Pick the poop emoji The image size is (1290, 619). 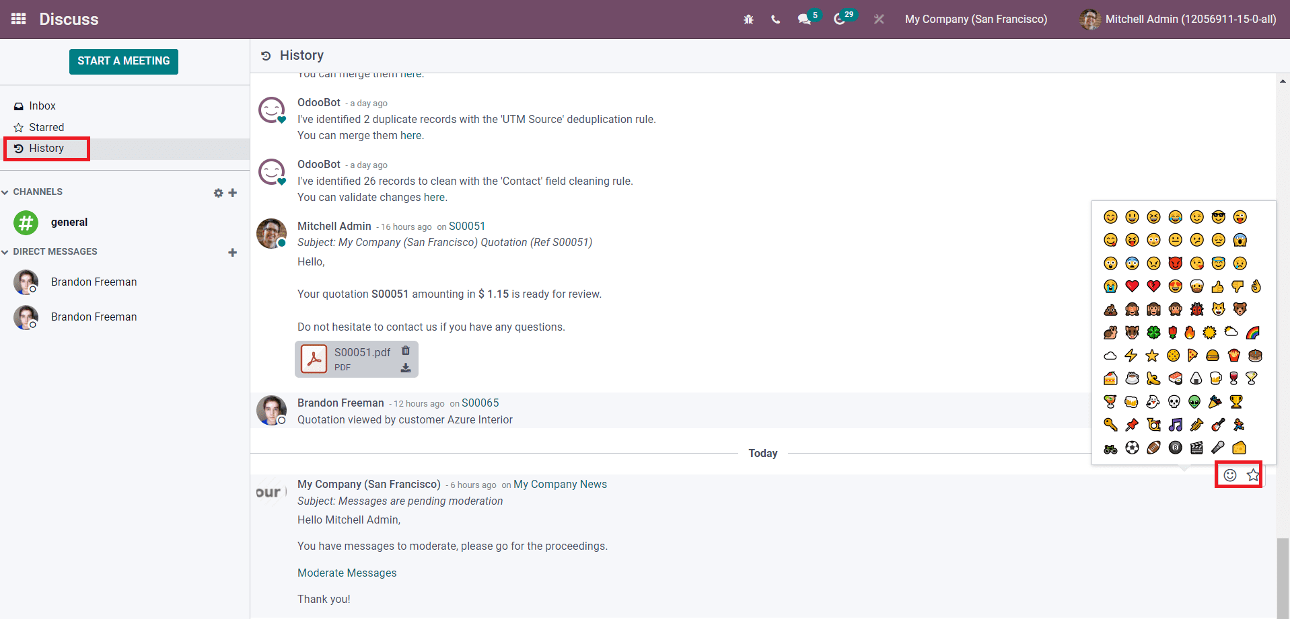1110,309
